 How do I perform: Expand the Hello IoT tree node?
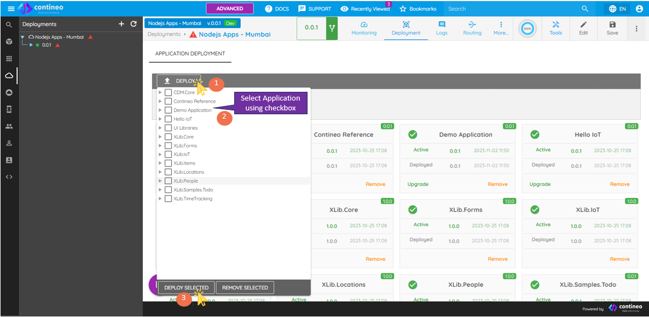tap(160, 119)
